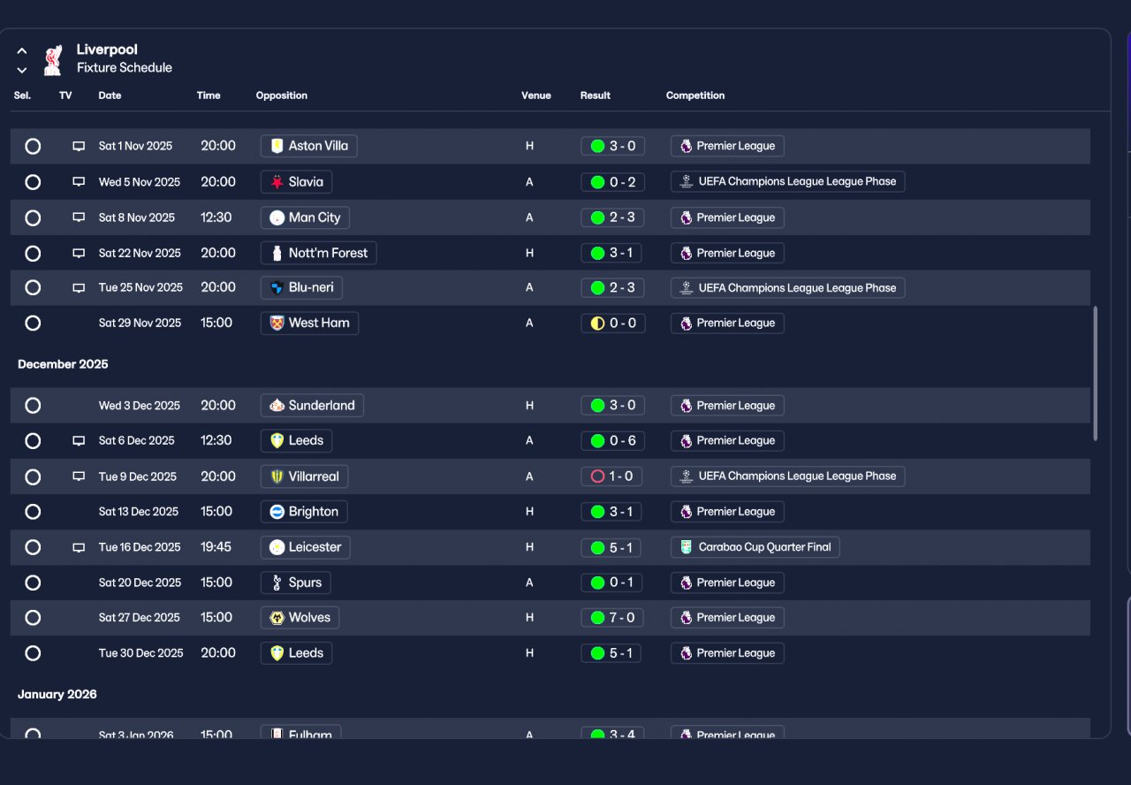The height and width of the screenshot is (785, 1131).
Task: Open the 5 - 1 result against Leicester
Action: point(611,547)
